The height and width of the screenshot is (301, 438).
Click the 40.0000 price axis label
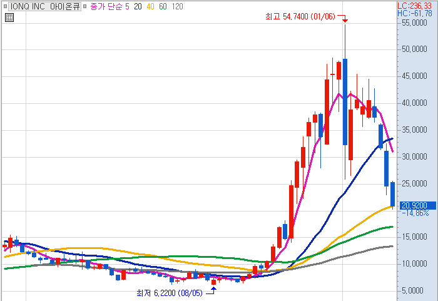(414, 103)
